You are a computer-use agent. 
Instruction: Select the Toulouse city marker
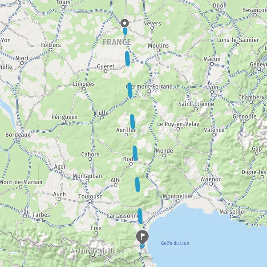click(x=90, y=201)
